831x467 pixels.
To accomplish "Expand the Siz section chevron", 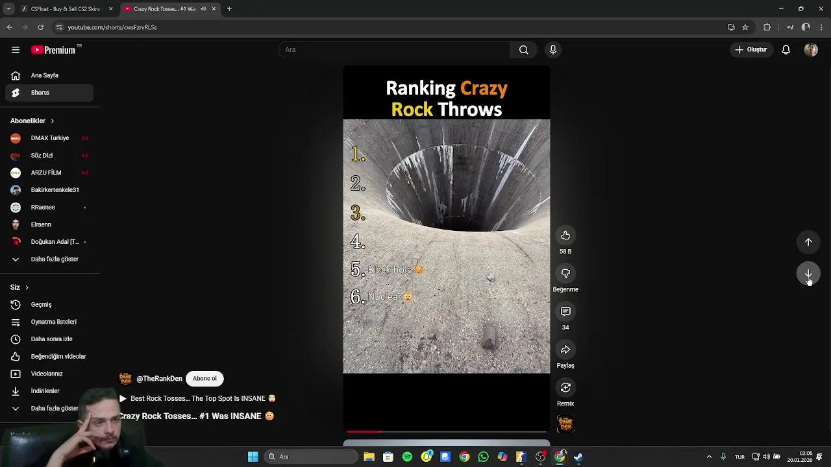I will coord(27,287).
